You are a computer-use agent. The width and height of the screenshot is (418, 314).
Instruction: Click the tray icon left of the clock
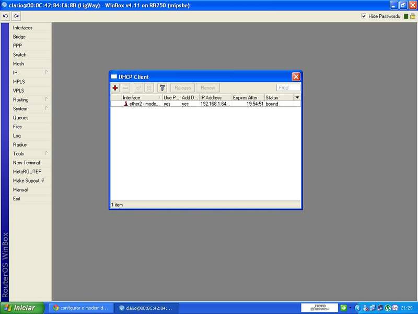pyautogui.click(x=395, y=308)
